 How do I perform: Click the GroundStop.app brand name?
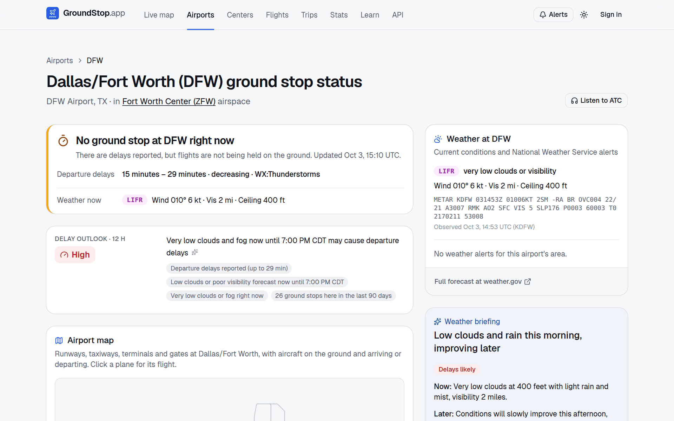pos(94,13)
